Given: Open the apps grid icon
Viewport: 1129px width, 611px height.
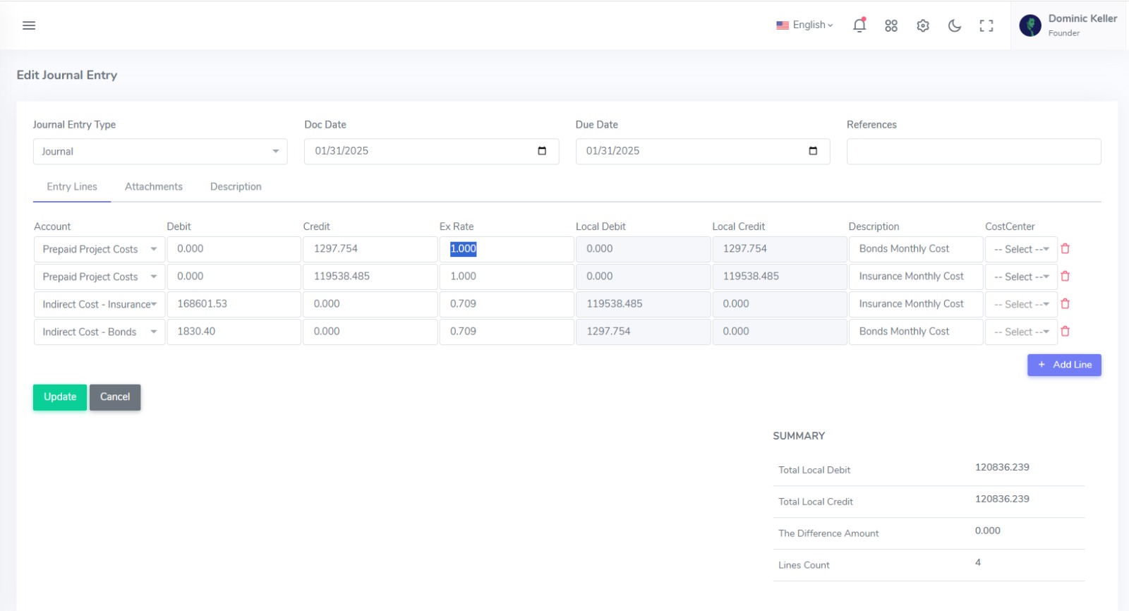Looking at the screenshot, I should click(x=891, y=25).
